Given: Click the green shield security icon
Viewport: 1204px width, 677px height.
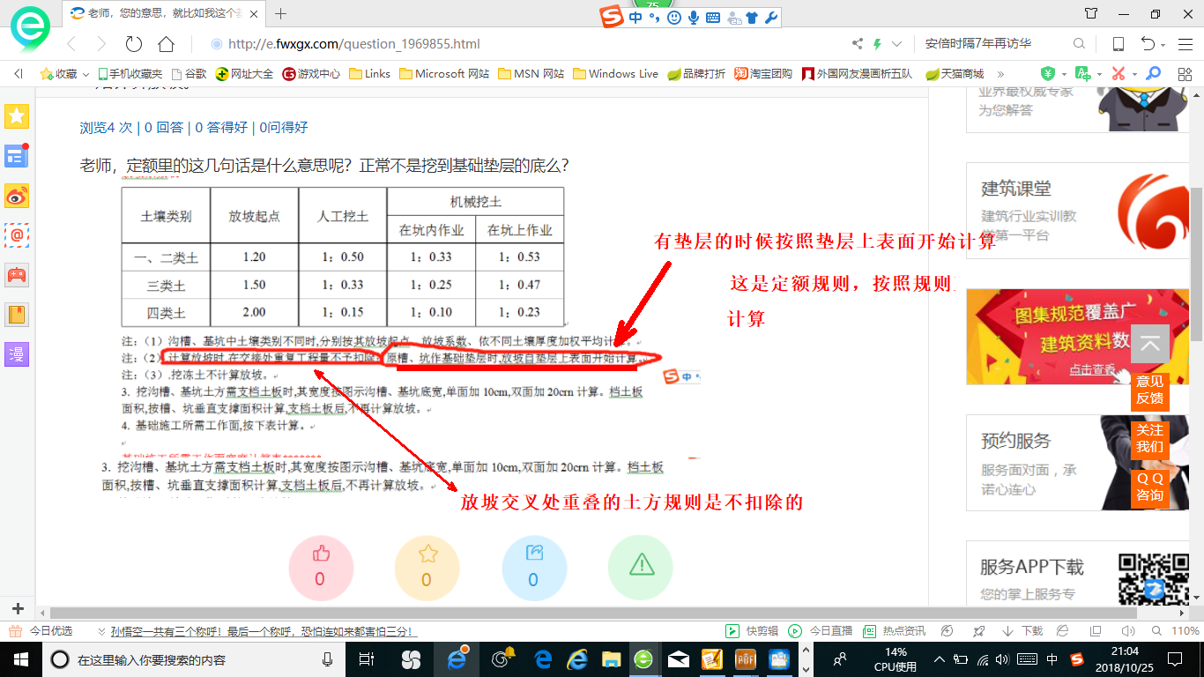Looking at the screenshot, I should tap(1048, 74).
